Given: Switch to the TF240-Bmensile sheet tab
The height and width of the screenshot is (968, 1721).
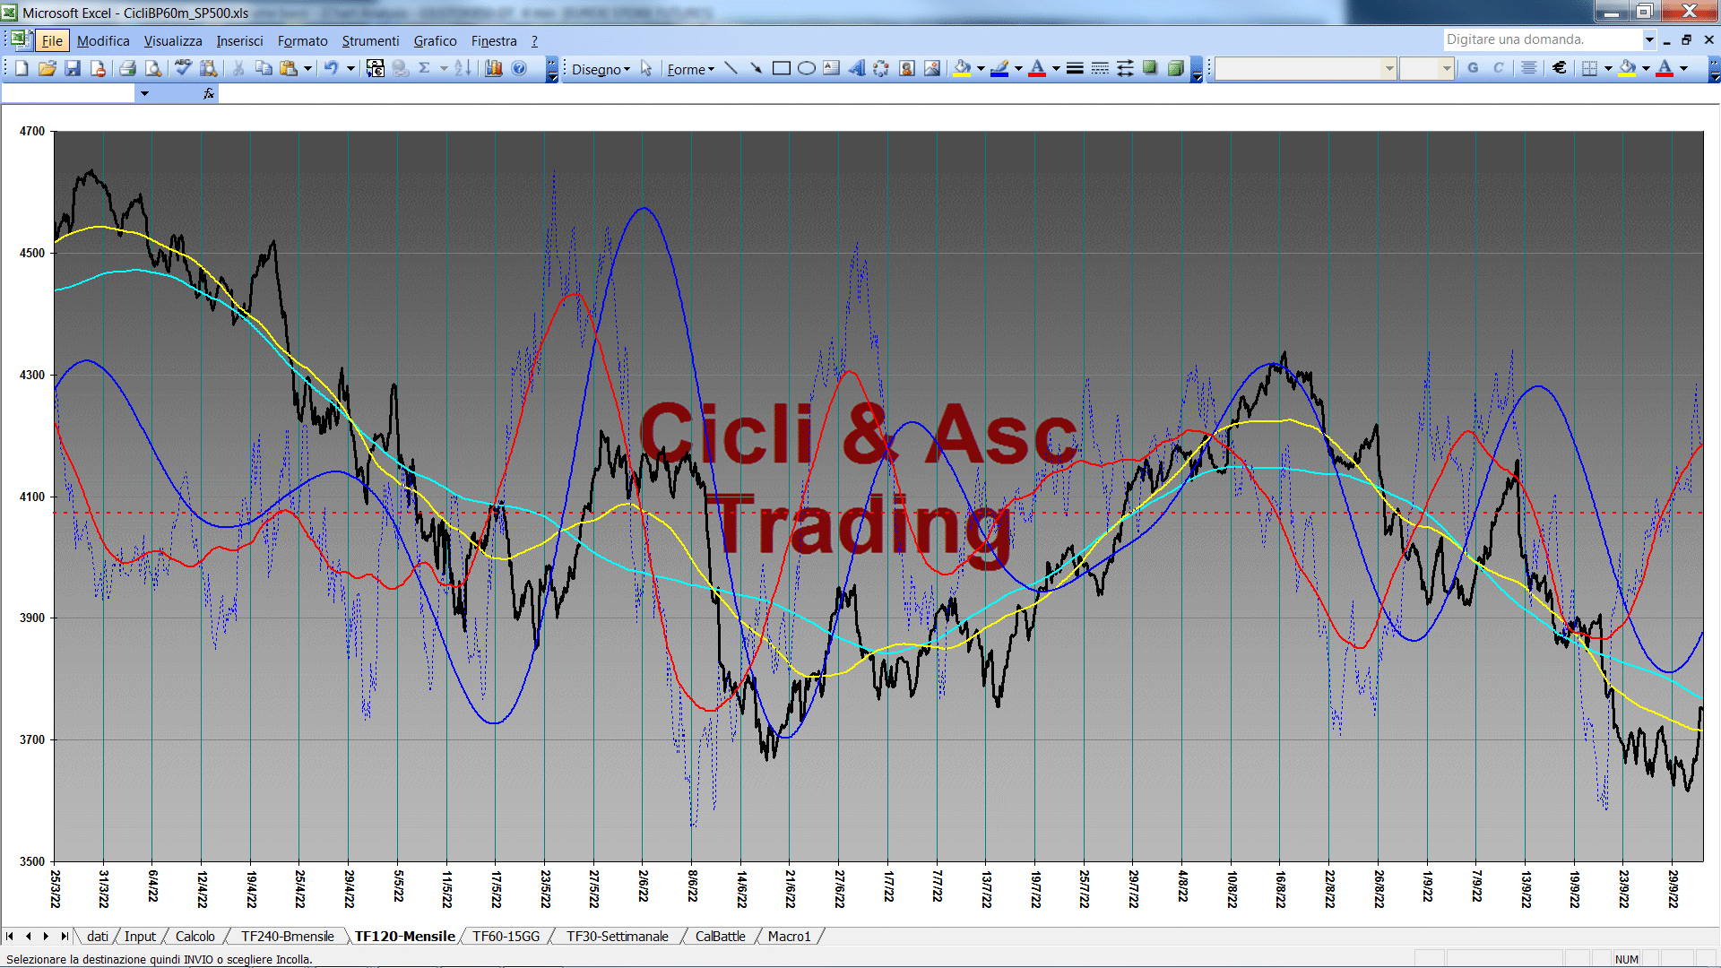Looking at the screenshot, I should coord(287,937).
